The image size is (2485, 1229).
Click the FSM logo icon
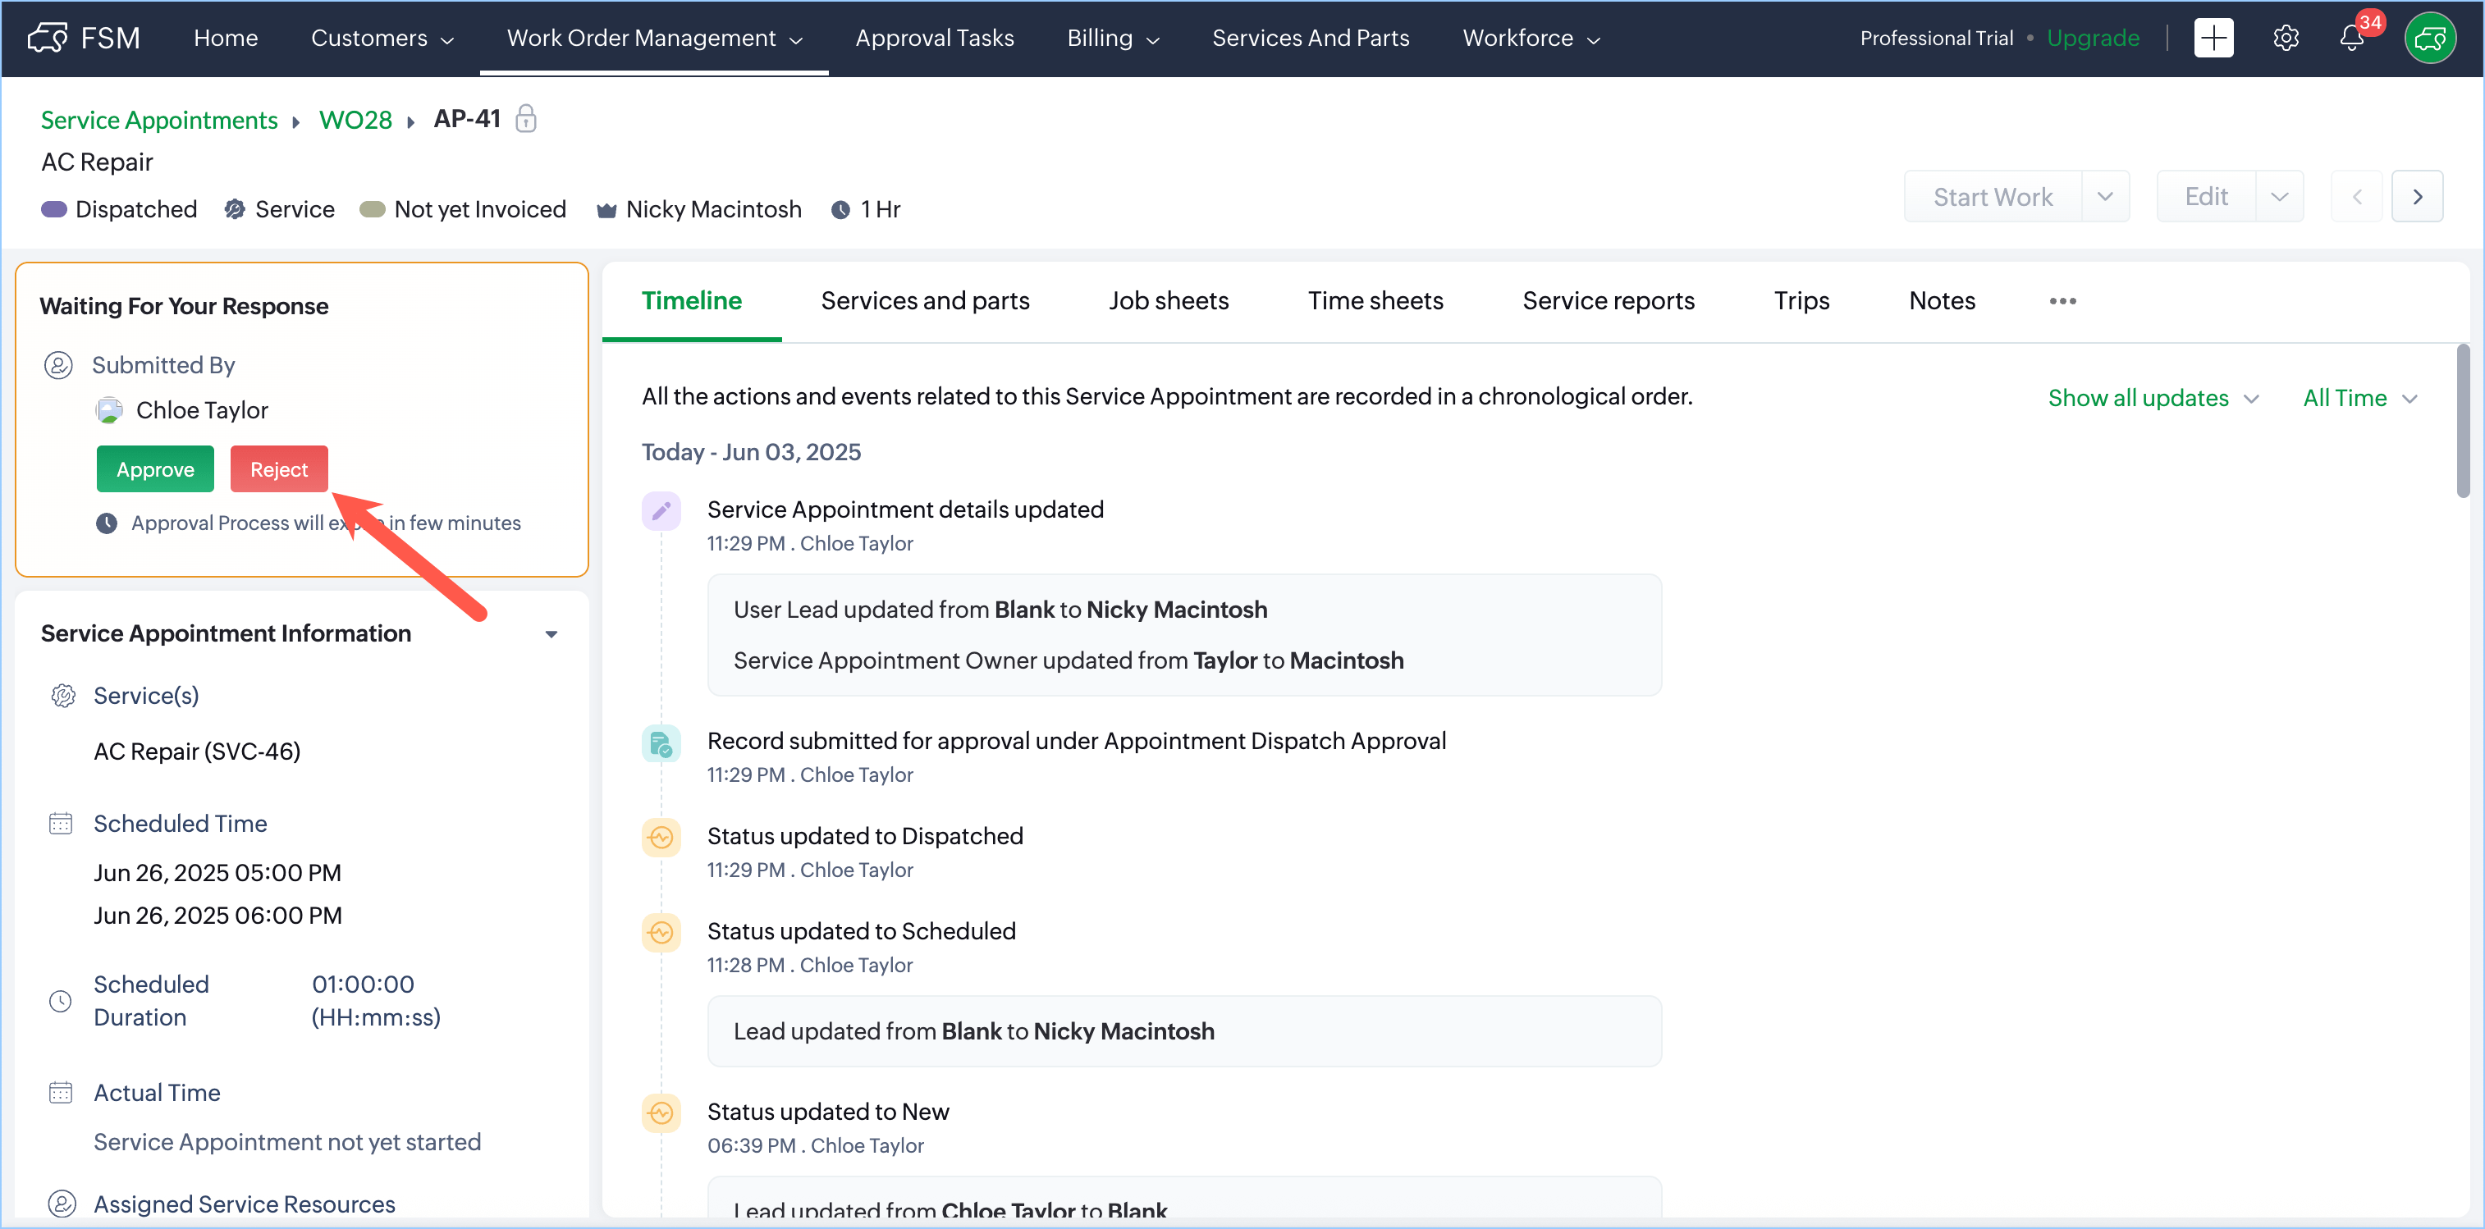(x=48, y=39)
